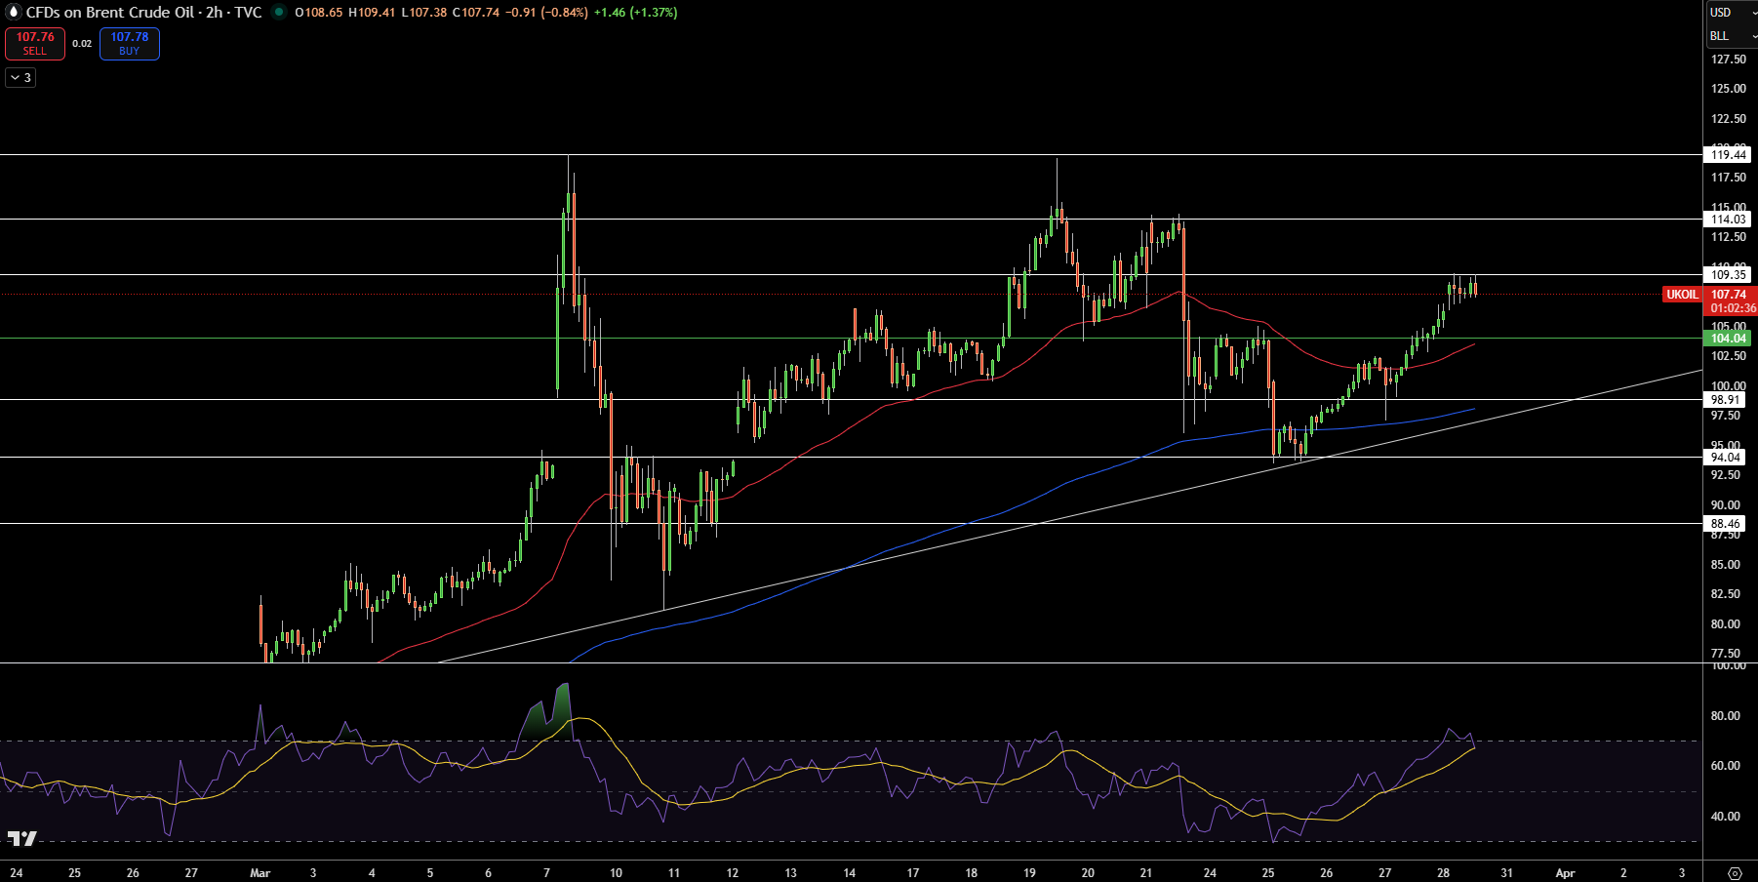The image size is (1758, 882).
Task: Click the Brent Crude Oil symbol logo icon
Action: pos(14,13)
